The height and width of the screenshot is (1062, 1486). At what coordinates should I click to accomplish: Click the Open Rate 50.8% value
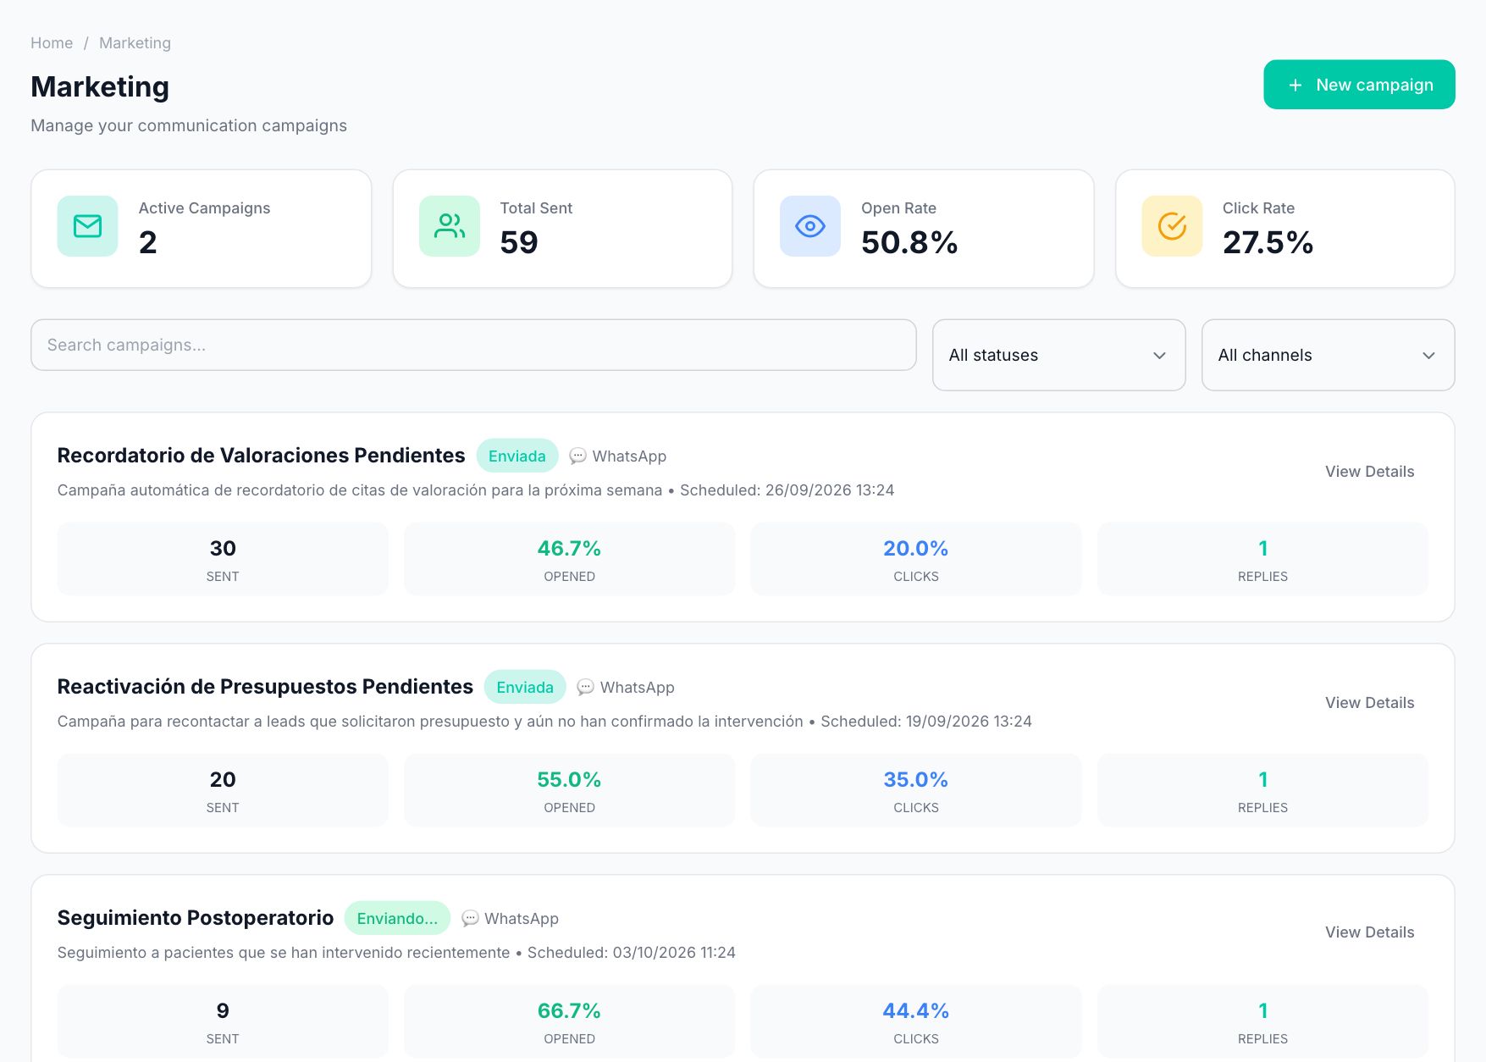tap(909, 243)
